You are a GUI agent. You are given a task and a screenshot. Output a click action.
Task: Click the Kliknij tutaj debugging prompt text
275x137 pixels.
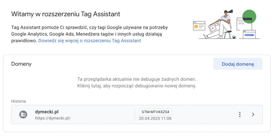(137, 86)
